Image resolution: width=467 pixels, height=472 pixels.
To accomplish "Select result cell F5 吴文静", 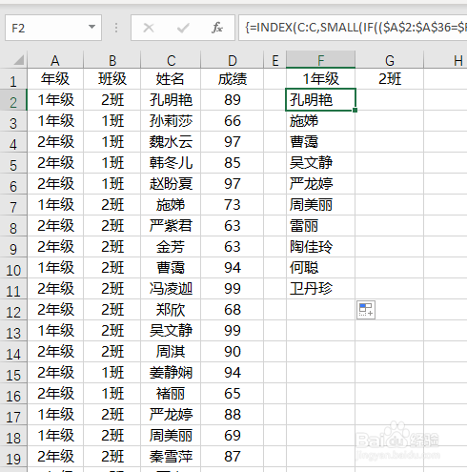I will point(320,163).
